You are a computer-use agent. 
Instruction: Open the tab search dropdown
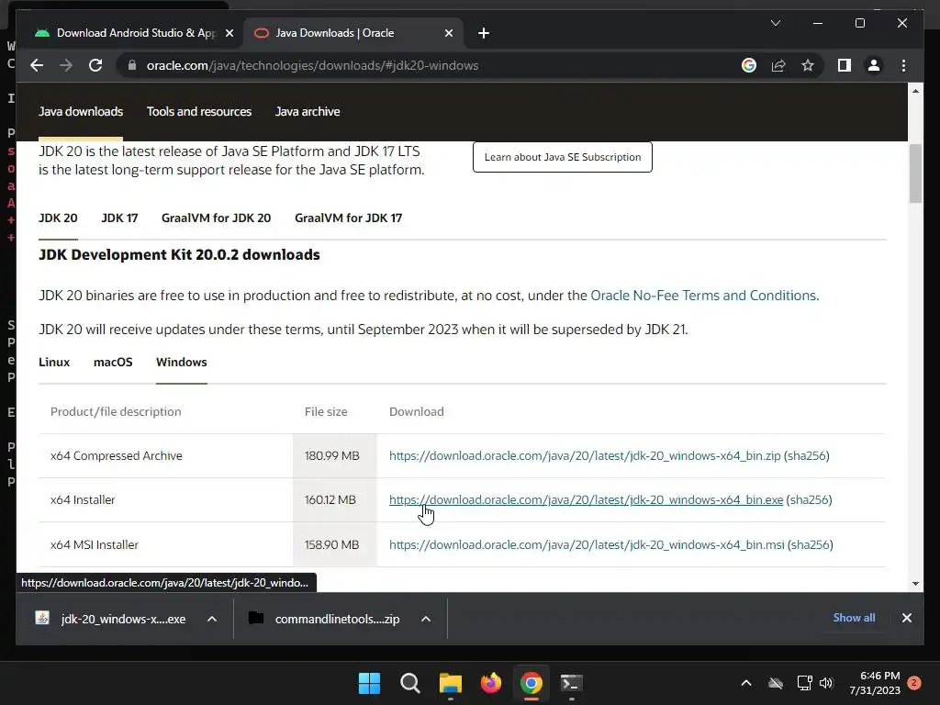[775, 23]
